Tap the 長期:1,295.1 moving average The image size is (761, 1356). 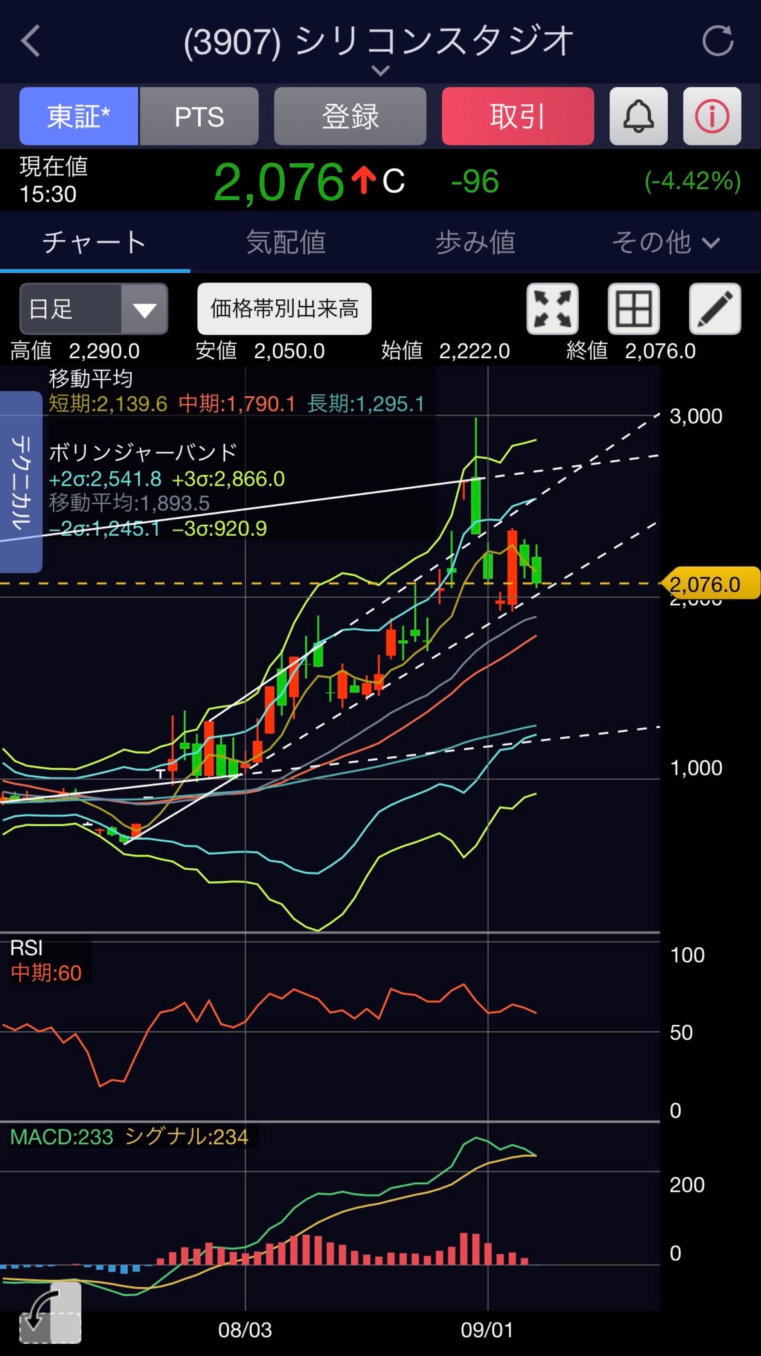pos(366,404)
